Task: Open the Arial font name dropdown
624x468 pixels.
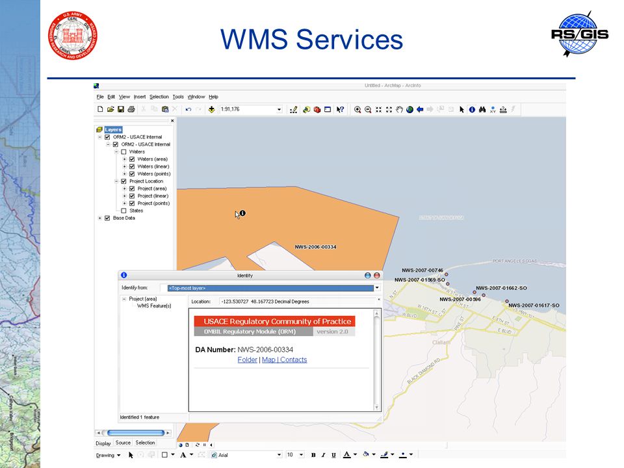Action: coord(279,455)
